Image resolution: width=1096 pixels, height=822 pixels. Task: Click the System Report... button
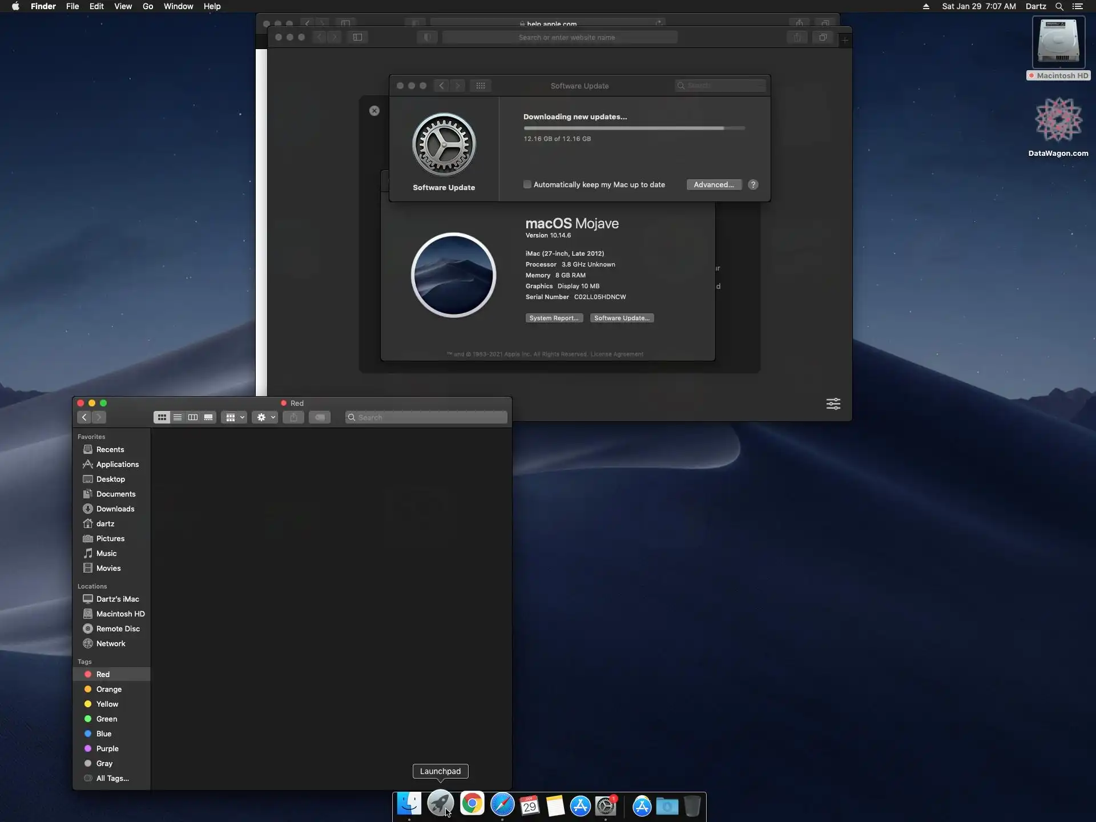click(x=554, y=318)
